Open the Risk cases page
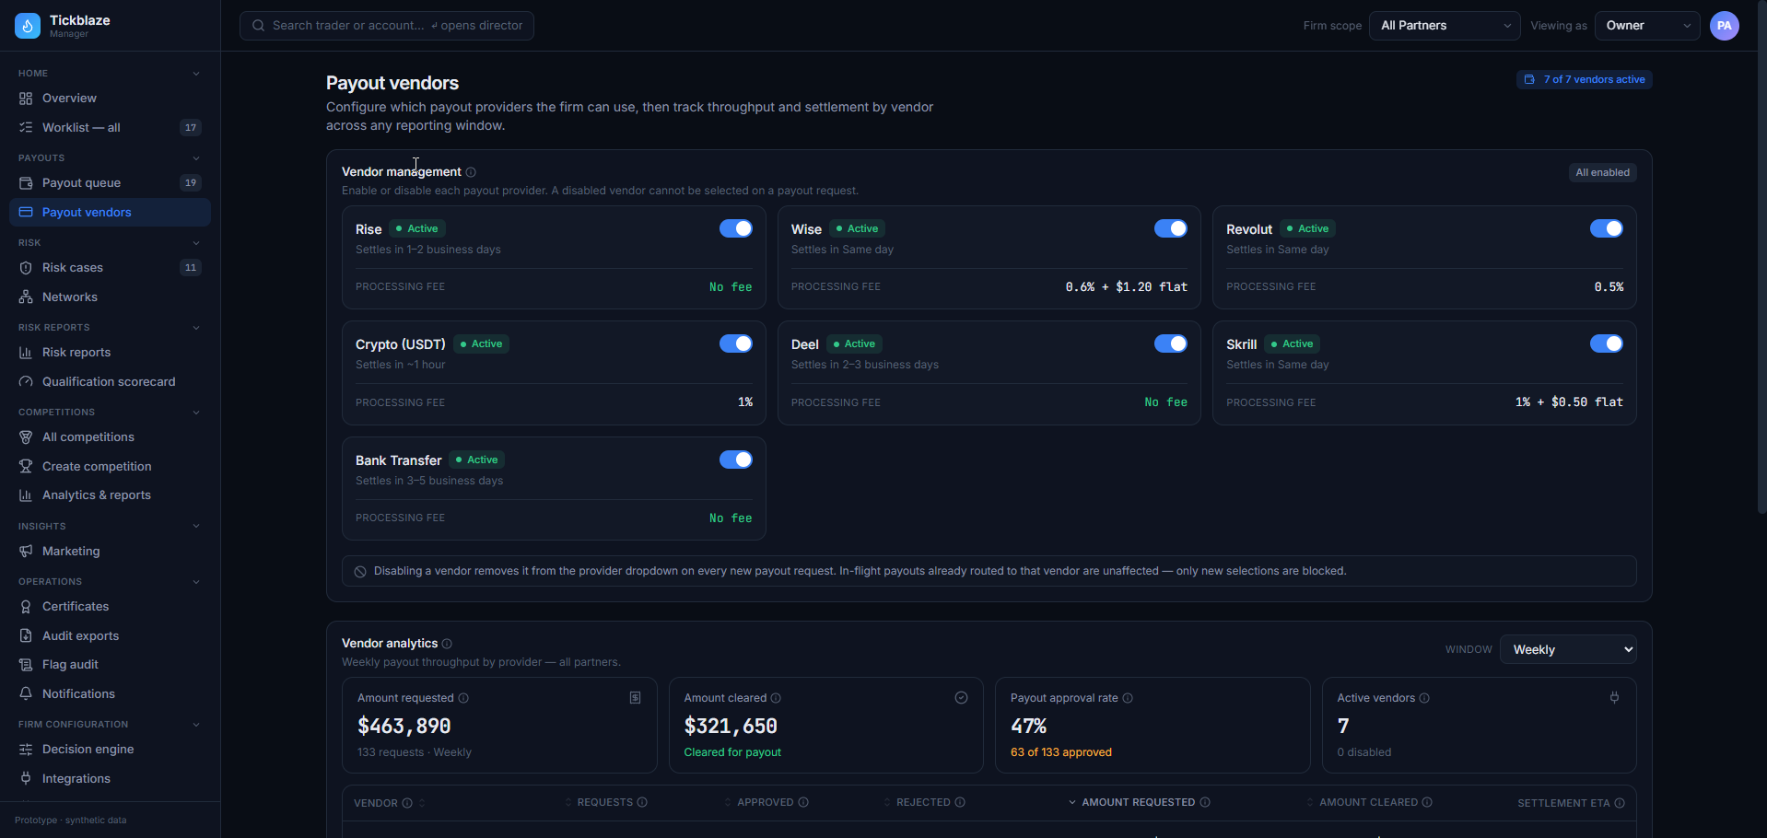This screenshot has width=1767, height=838. [x=110, y=268]
